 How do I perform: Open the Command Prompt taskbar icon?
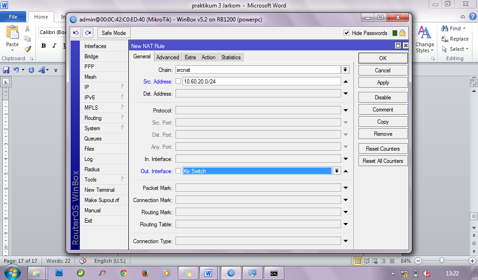click(x=274, y=273)
